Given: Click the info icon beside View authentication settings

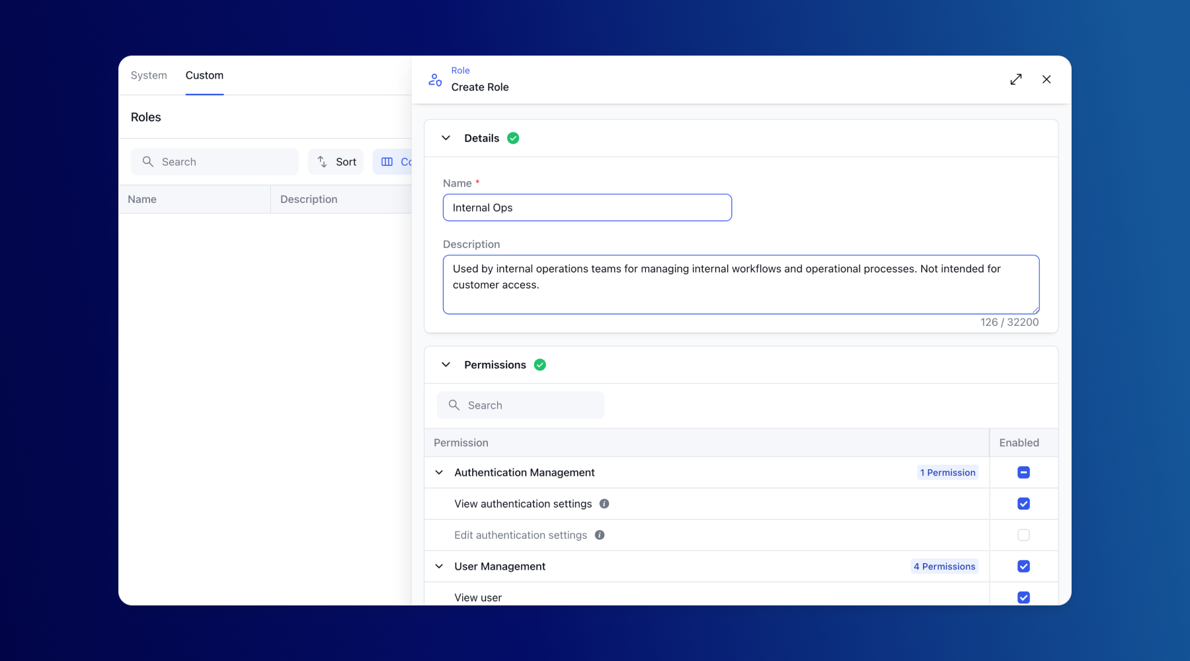Looking at the screenshot, I should coord(604,503).
